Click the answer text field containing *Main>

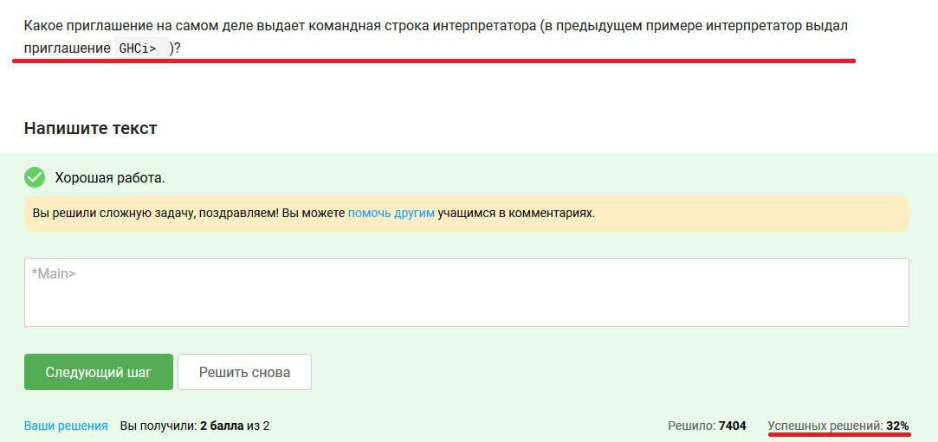tap(467, 292)
